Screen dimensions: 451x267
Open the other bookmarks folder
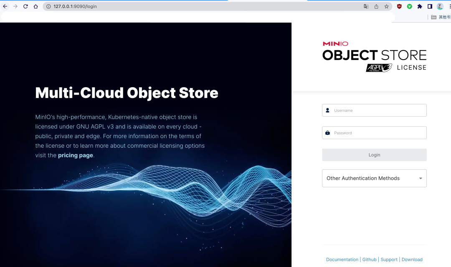pos(441,17)
